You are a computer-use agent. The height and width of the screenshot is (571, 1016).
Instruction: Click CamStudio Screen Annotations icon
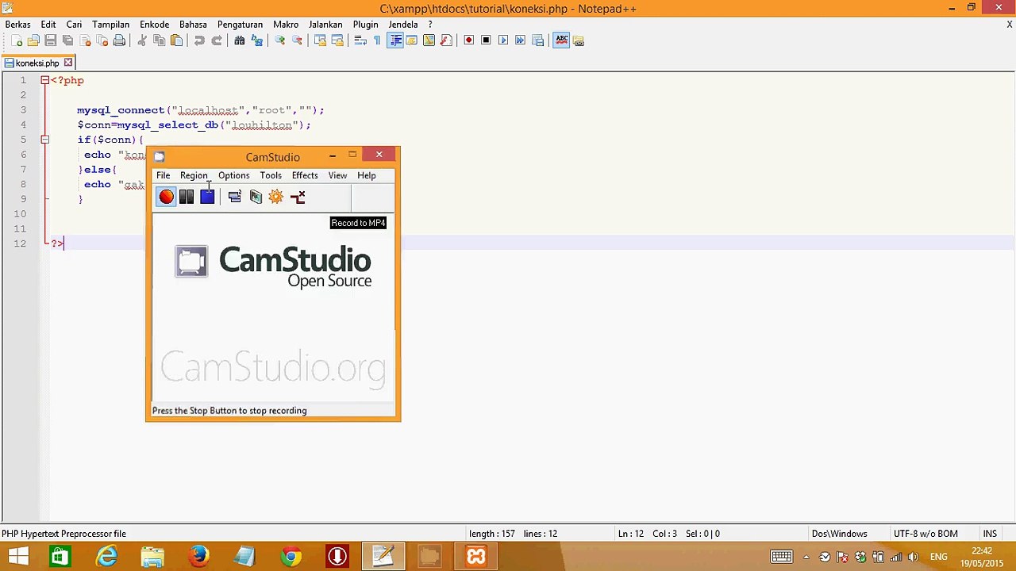pos(256,197)
